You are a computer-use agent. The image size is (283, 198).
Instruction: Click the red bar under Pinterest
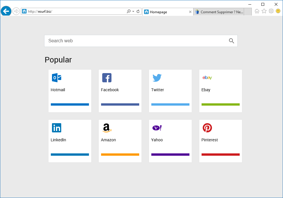coord(221,155)
